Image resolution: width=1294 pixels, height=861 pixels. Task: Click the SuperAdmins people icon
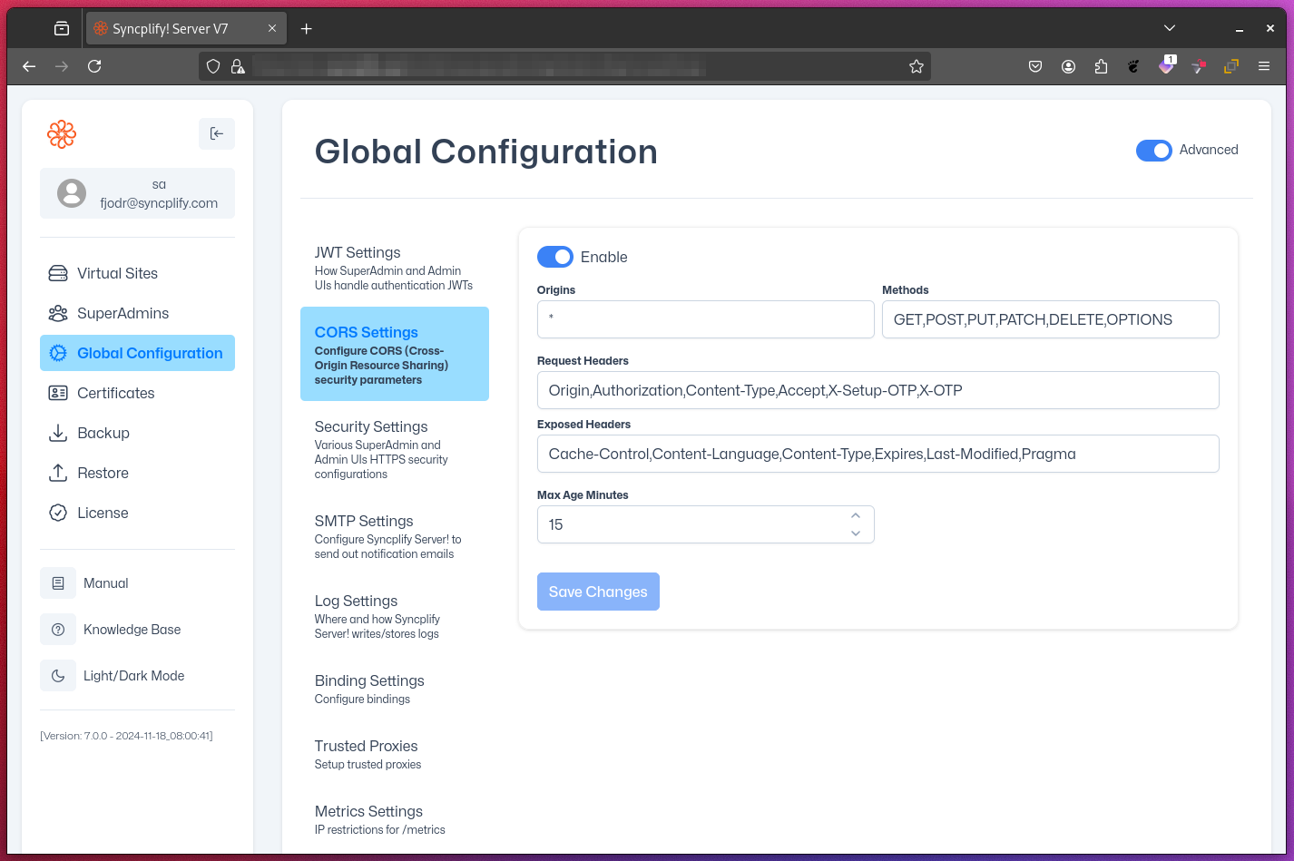[58, 313]
